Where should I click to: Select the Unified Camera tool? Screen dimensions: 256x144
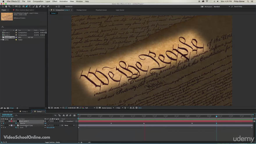click(x=16, y=6)
